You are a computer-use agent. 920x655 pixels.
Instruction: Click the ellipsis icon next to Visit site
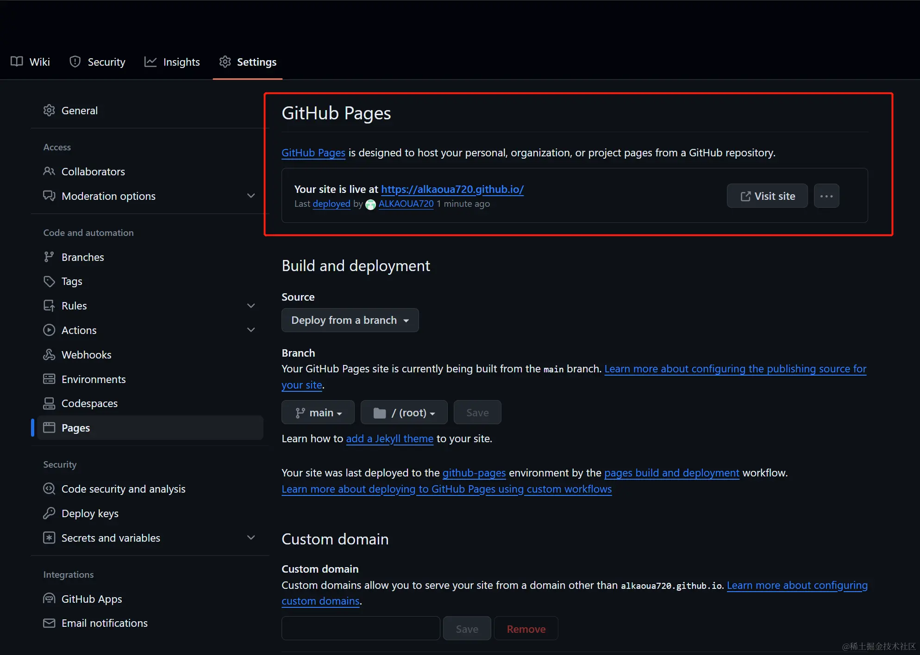(x=826, y=196)
